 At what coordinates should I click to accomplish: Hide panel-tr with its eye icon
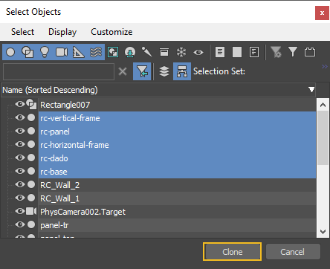[20, 224]
